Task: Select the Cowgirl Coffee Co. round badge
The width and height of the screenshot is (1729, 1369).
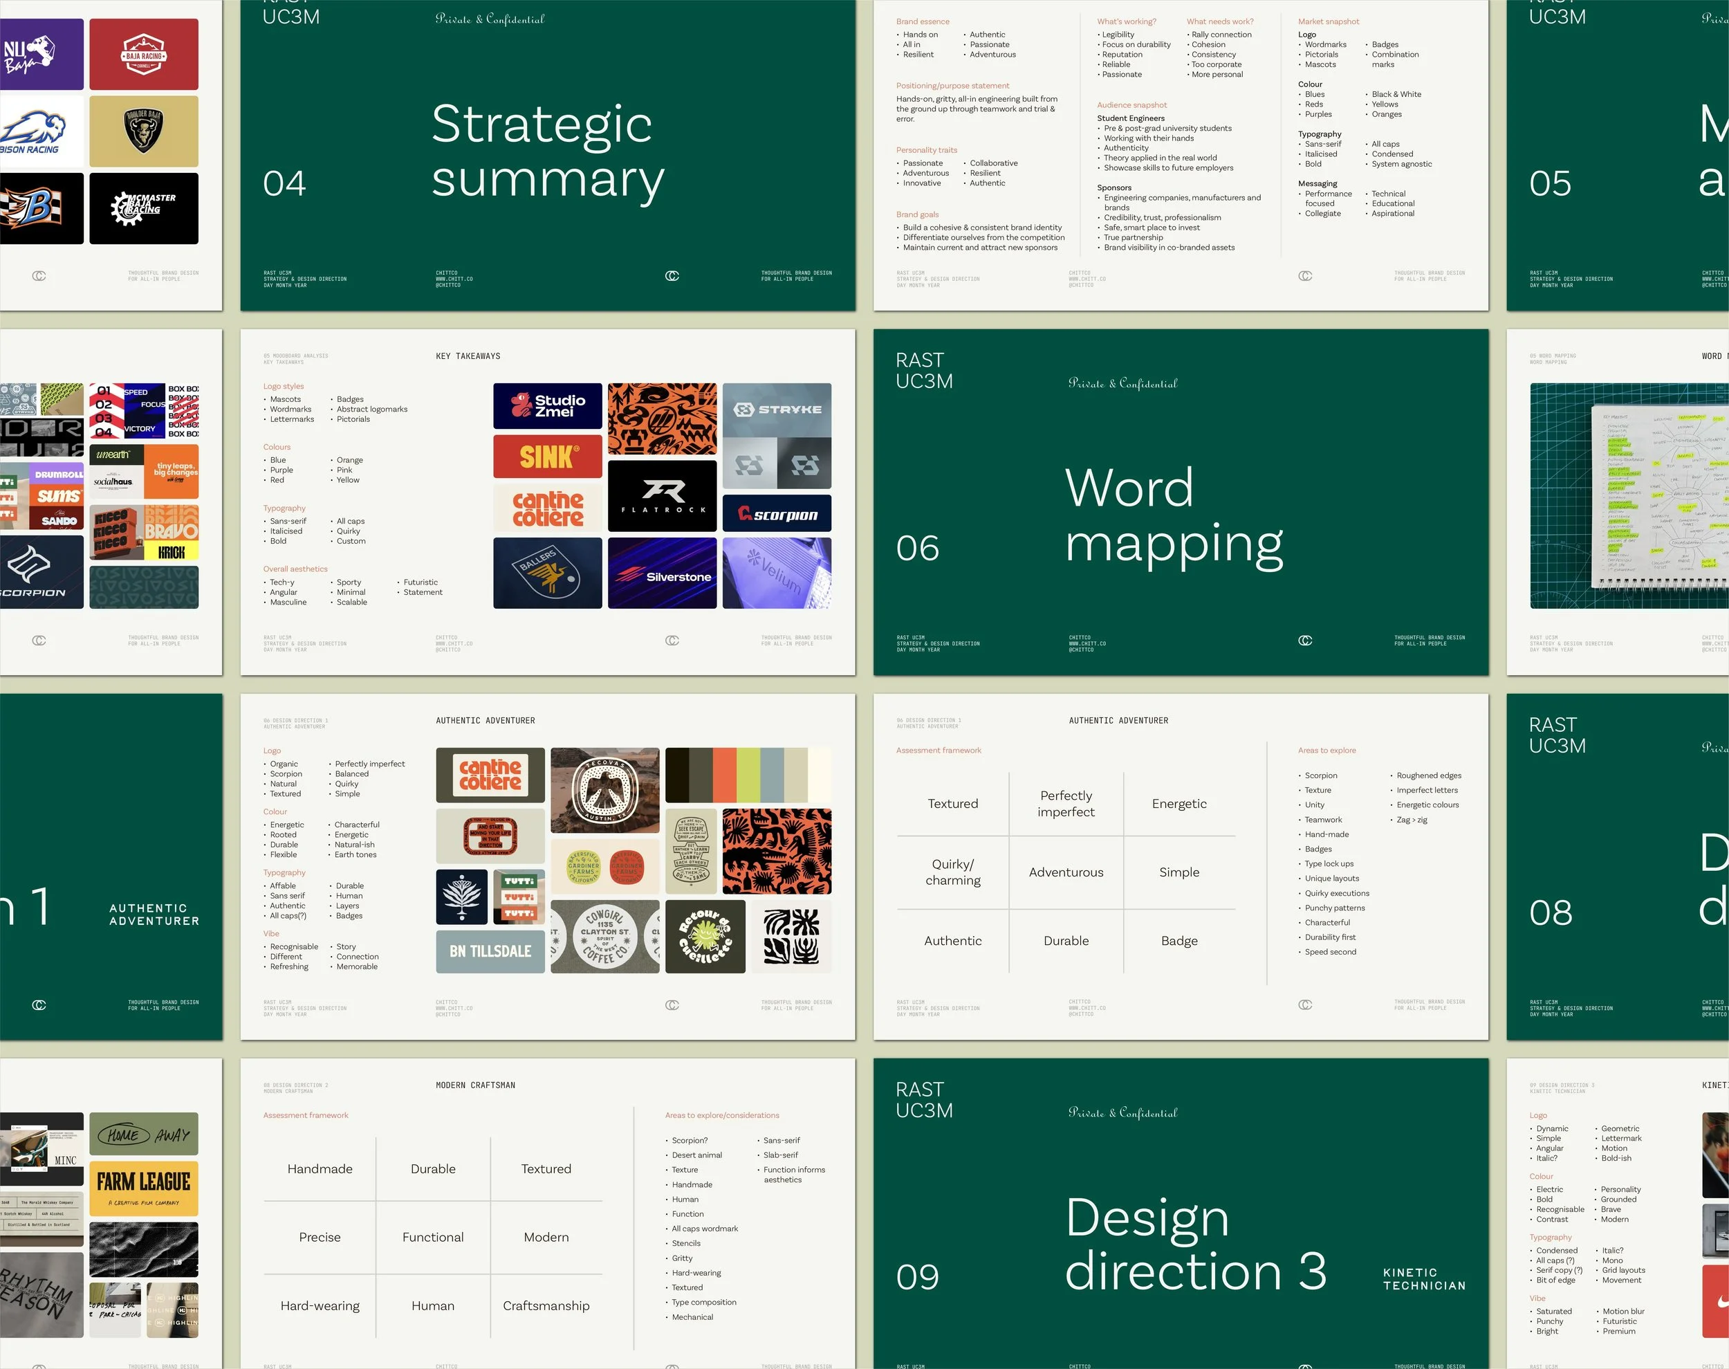Action: [x=605, y=936]
